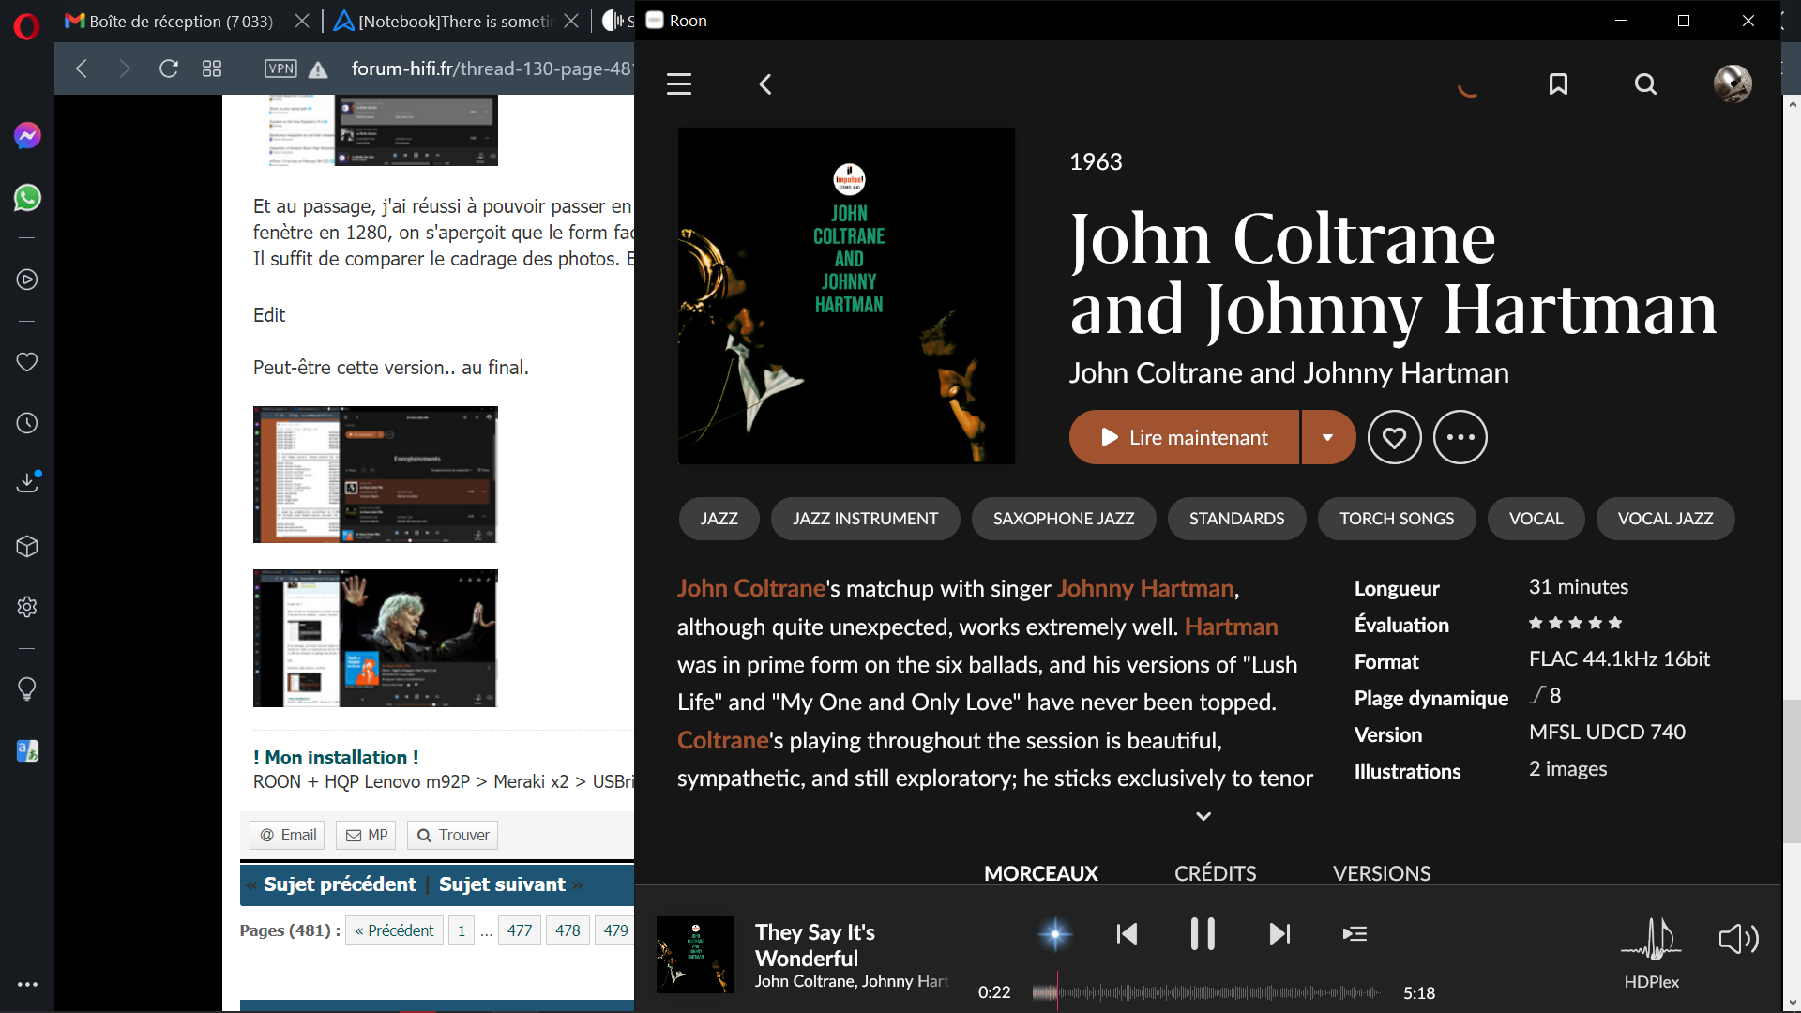Switch to the Gmail 'Boîte de réception' tab
Screen dimensions: 1801x1013
172,21
